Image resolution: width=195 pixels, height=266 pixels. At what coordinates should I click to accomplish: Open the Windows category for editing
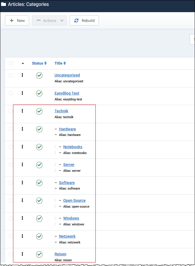pos(71,218)
